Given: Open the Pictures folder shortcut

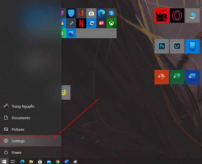Looking at the screenshot, I should 18,129.
